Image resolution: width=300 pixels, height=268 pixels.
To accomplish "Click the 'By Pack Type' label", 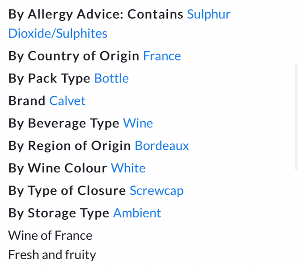I will pyautogui.click(x=49, y=78).
